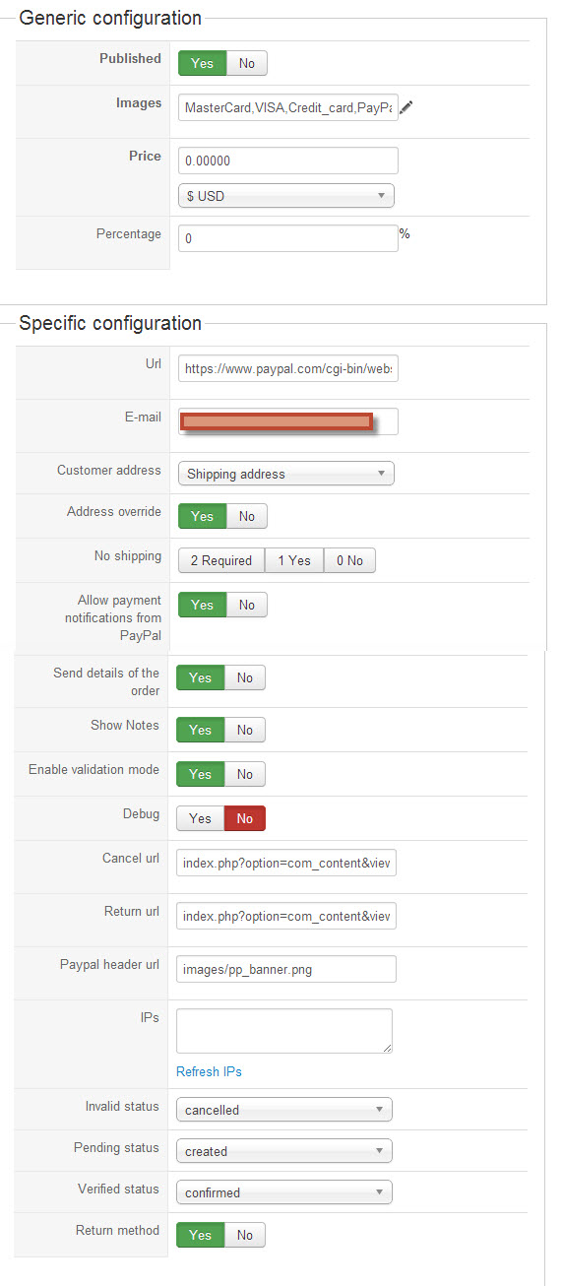Open the Pending status dropdown

[284, 1151]
